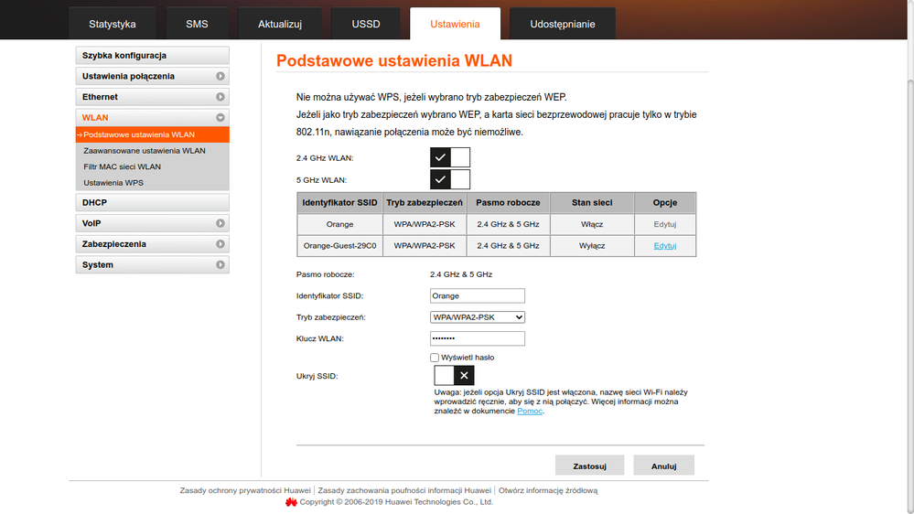This screenshot has width=914, height=514.
Task: Click the Pasmo robocze column header
Action: point(508,203)
